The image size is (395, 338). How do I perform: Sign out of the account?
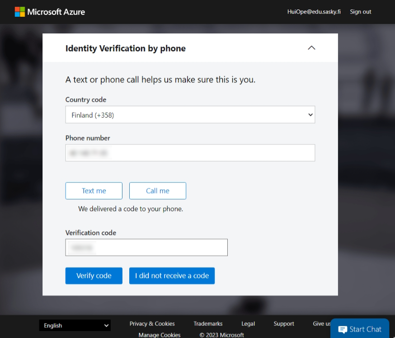coord(361,12)
